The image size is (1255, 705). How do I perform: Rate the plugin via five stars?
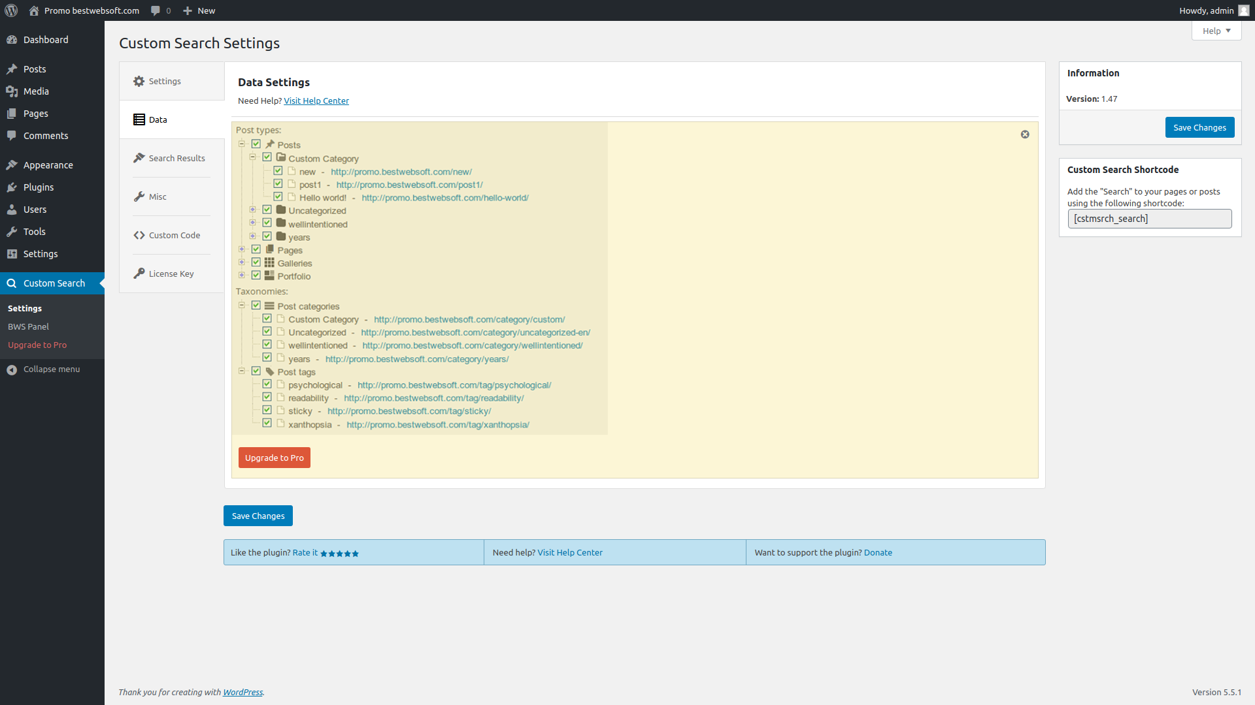pos(339,554)
